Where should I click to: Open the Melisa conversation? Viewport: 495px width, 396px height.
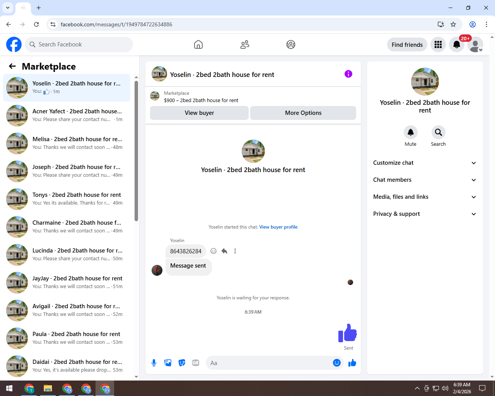67,143
